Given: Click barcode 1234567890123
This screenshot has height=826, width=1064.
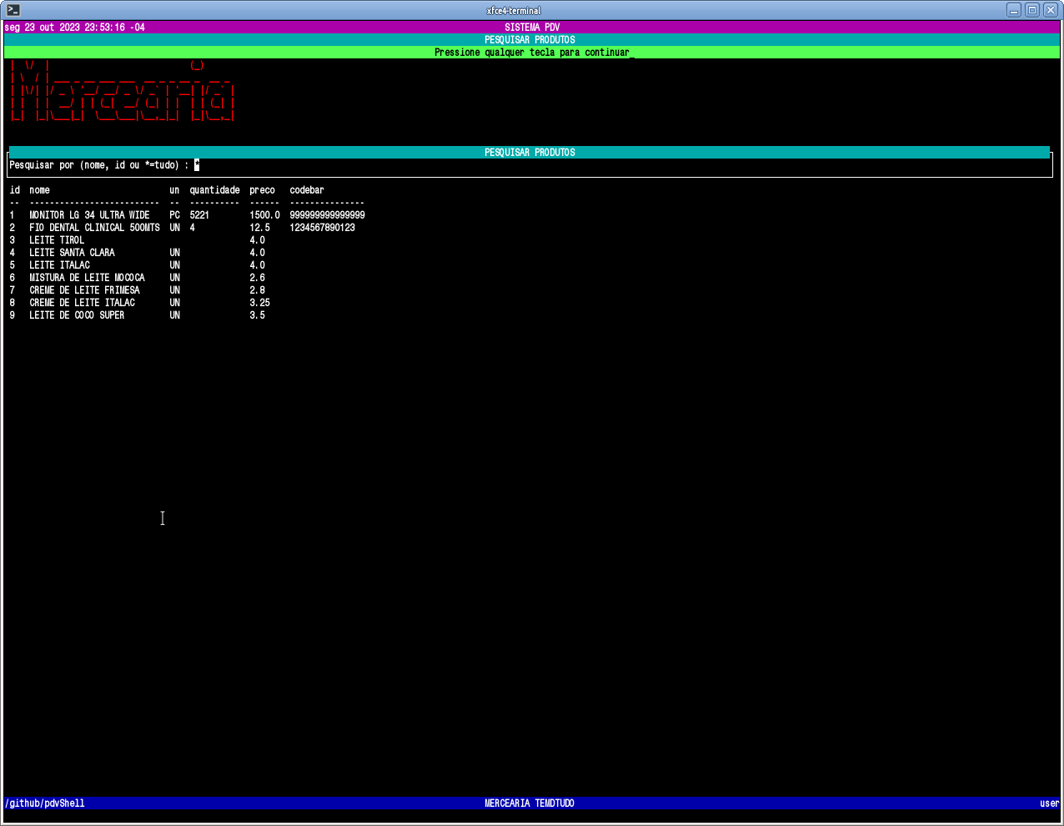Looking at the screenshot, I should click(322, 228).
